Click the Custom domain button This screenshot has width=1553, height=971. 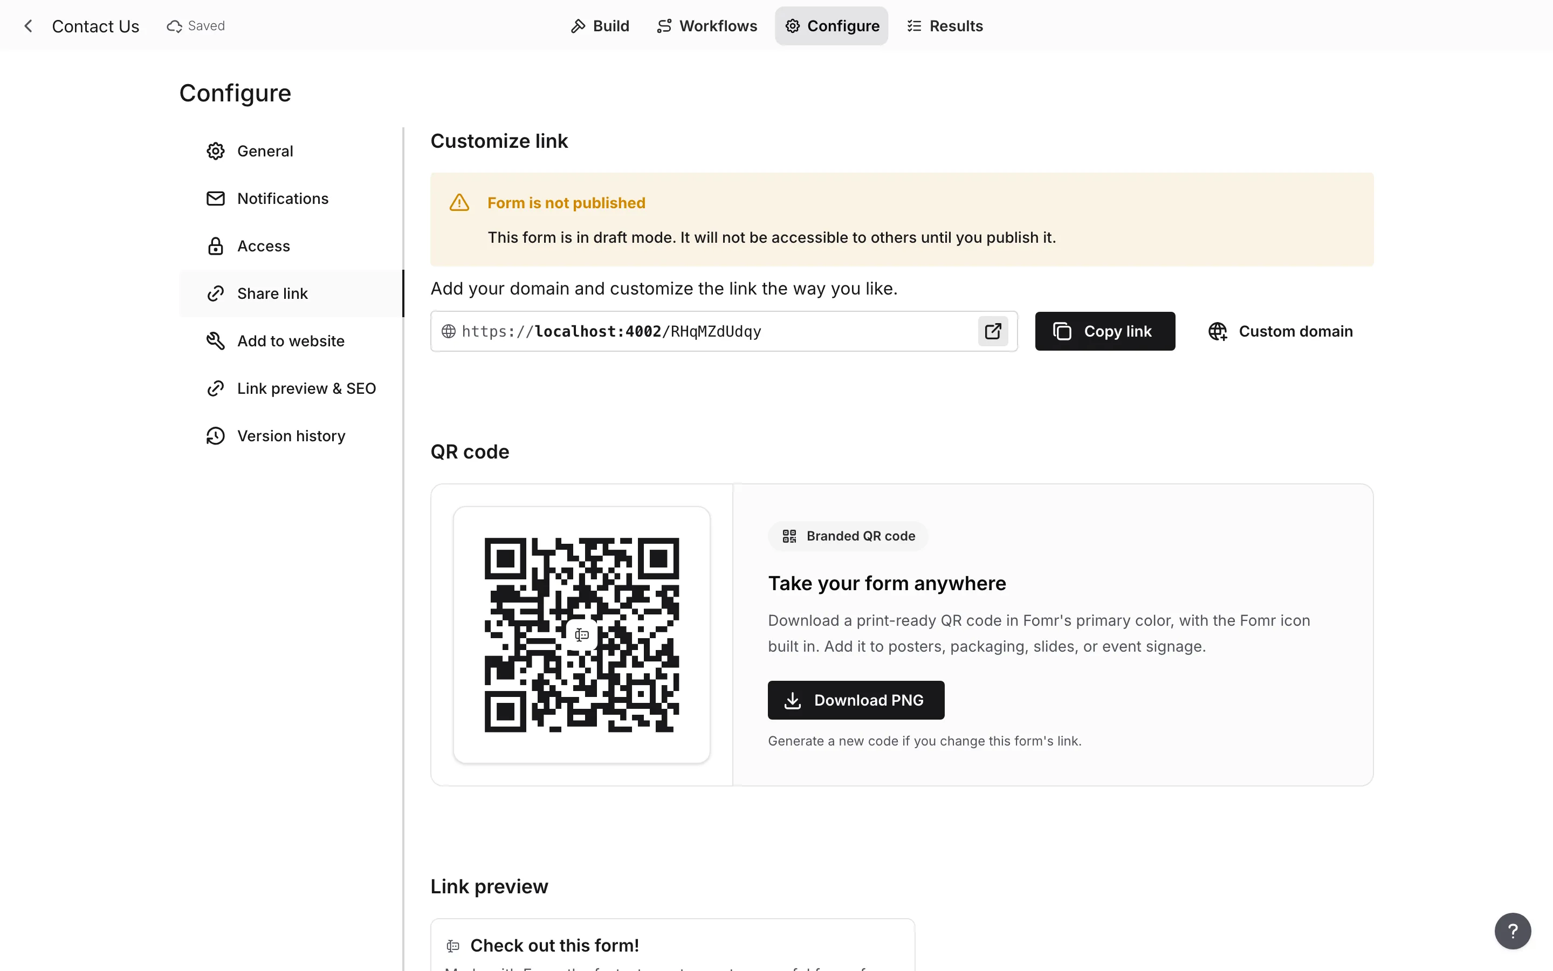tap(1281, 331)
